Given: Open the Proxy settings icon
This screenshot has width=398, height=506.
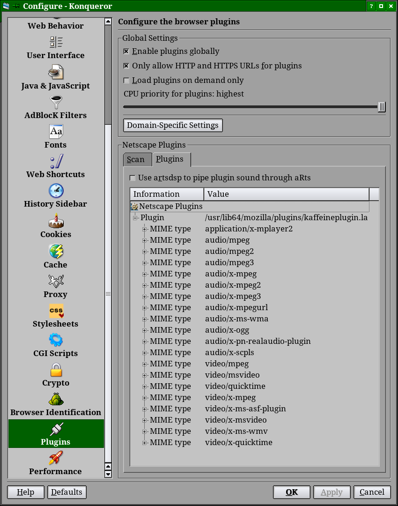Looking at the screenshot, I should click(56, 281).
